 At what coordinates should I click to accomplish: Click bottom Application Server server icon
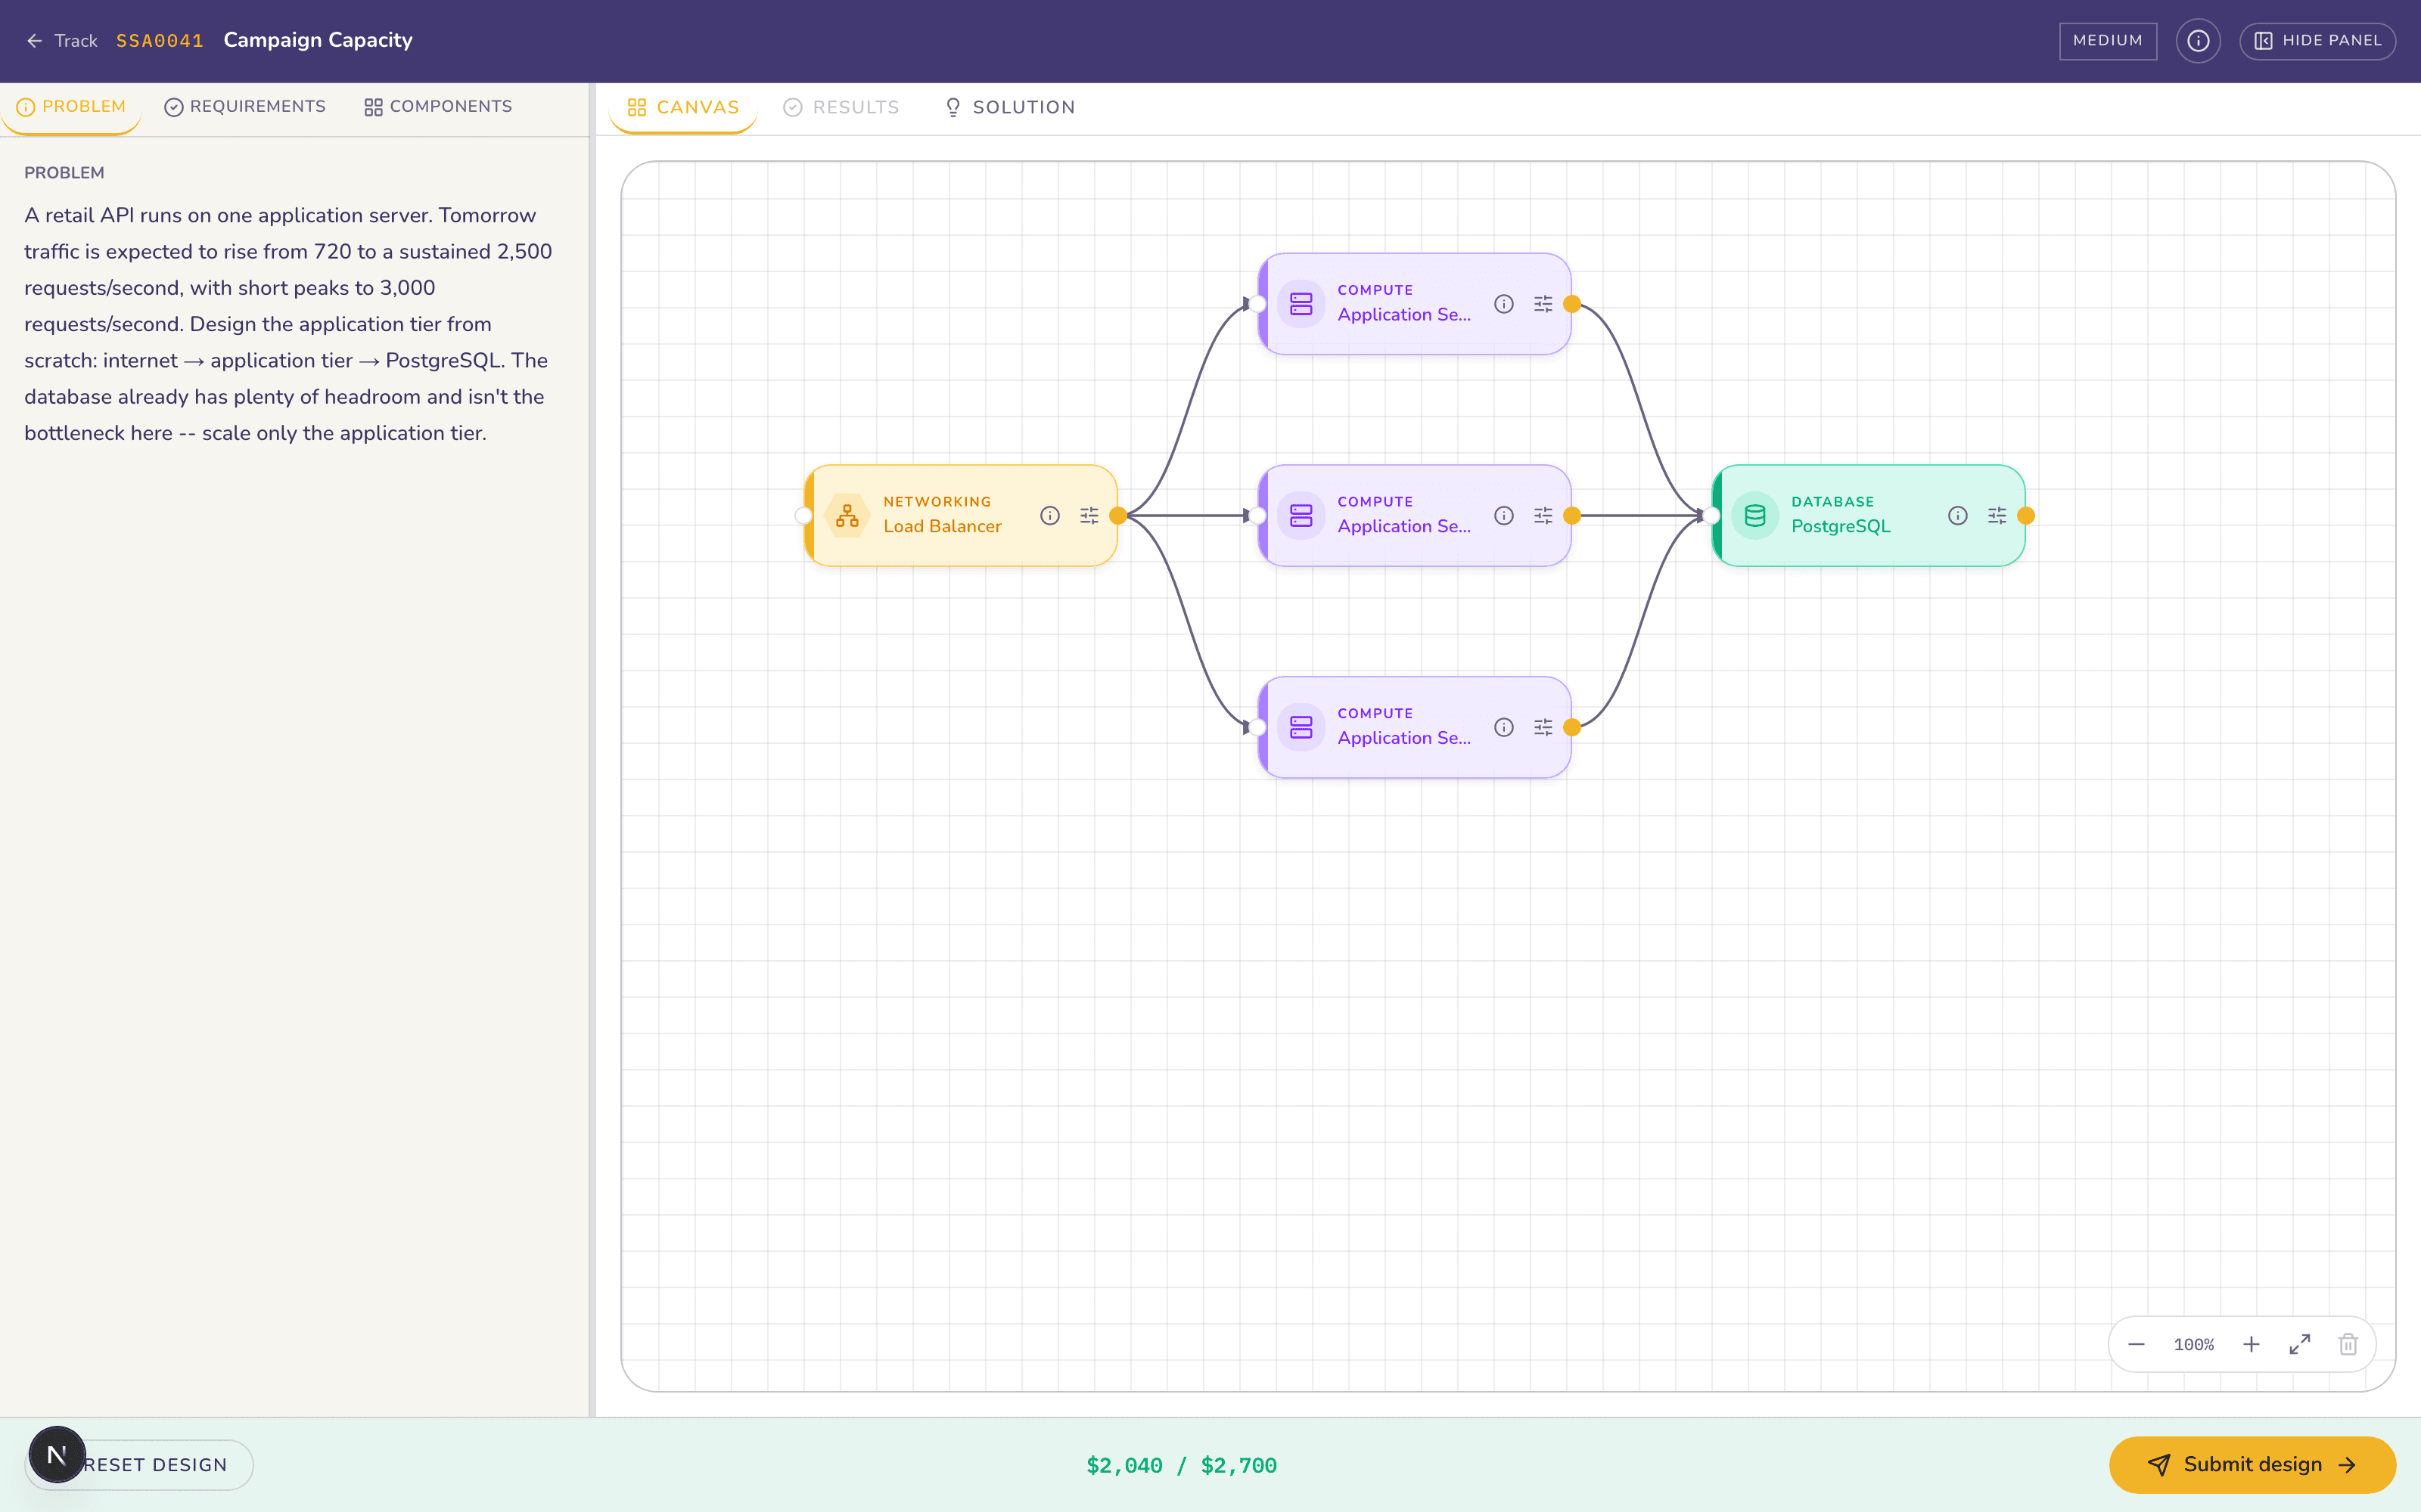click(x=1301, y=728)
